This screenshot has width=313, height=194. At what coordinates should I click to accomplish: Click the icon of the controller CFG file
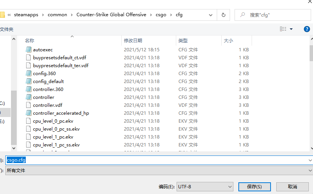28,97
